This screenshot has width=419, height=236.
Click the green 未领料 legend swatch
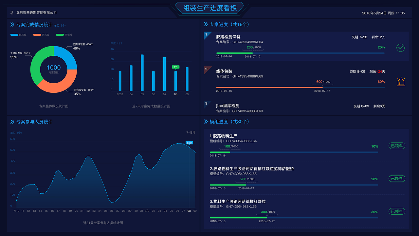click(60, 35)
